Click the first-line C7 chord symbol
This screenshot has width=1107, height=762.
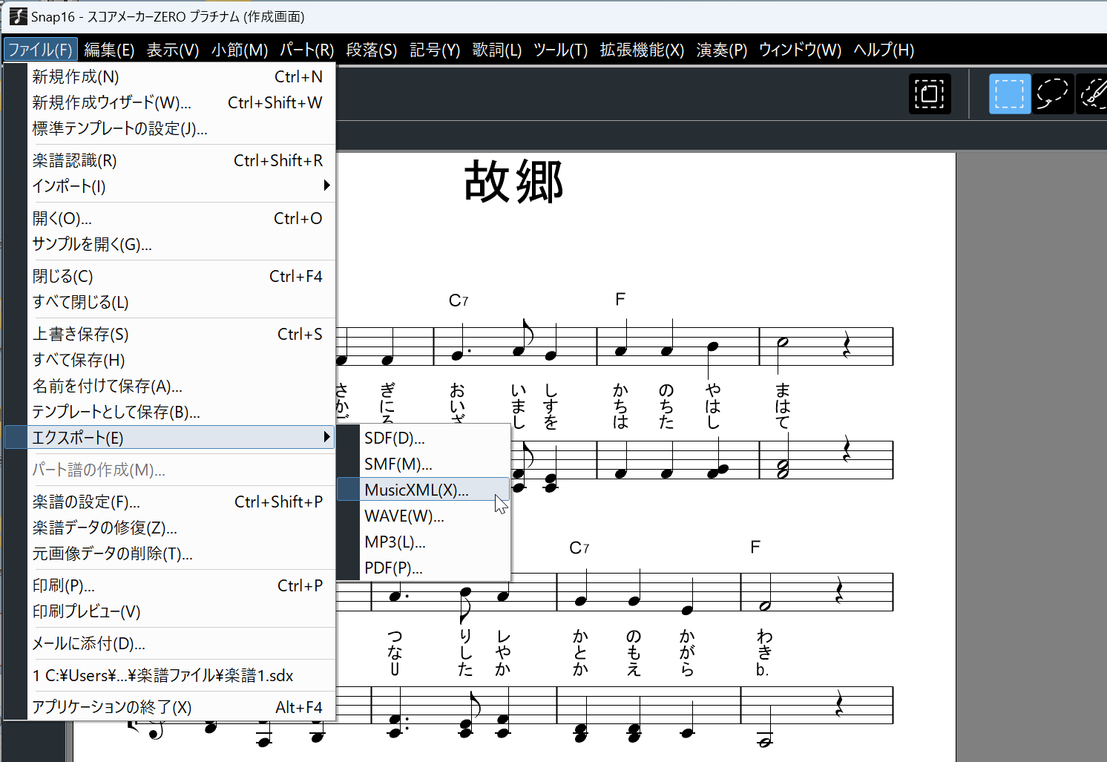(459, 300)
